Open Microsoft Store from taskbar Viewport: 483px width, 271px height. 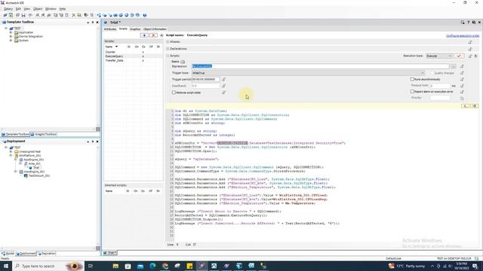128,266
